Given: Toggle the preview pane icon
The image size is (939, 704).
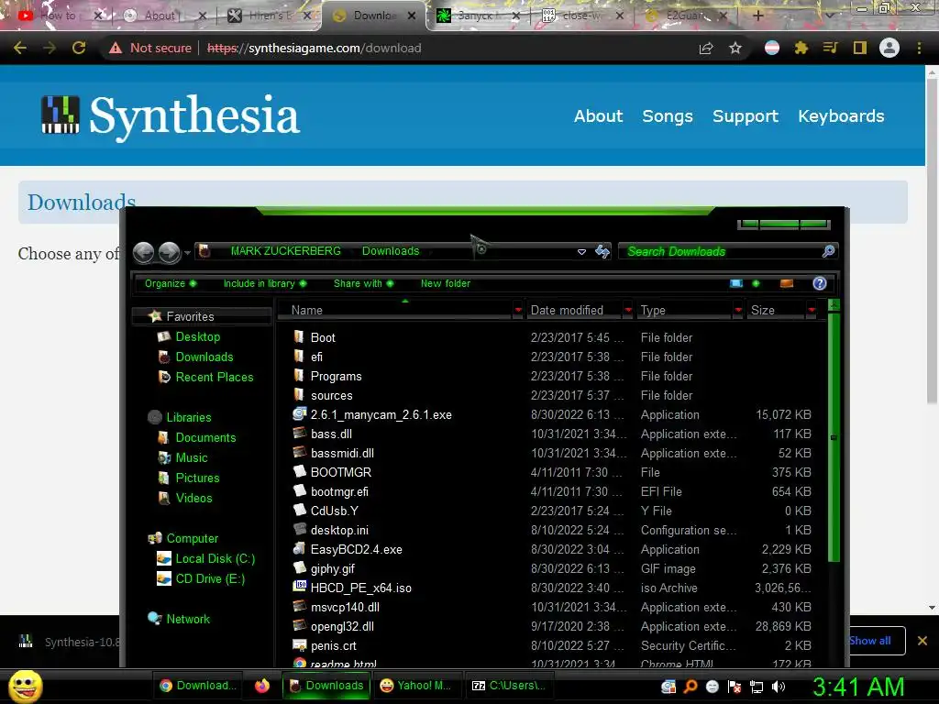Looking at the screenshot, I should (x=787, y=283).
